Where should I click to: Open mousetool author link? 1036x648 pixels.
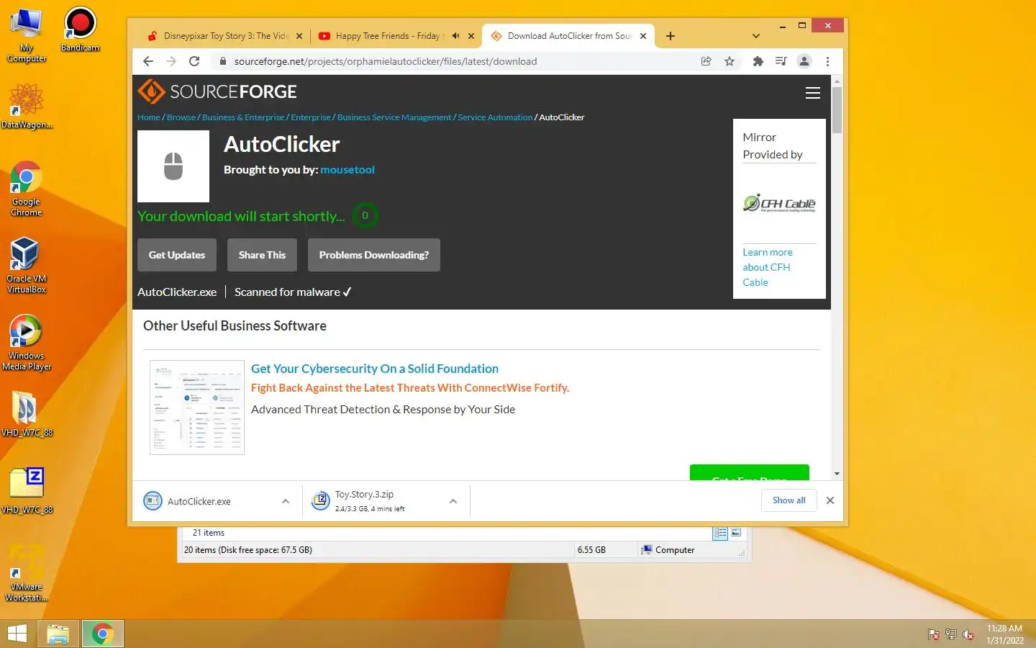click(x=347, y=170)
